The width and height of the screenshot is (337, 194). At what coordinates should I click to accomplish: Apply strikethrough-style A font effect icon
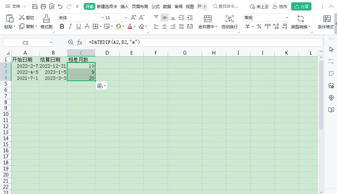(87, 27)
